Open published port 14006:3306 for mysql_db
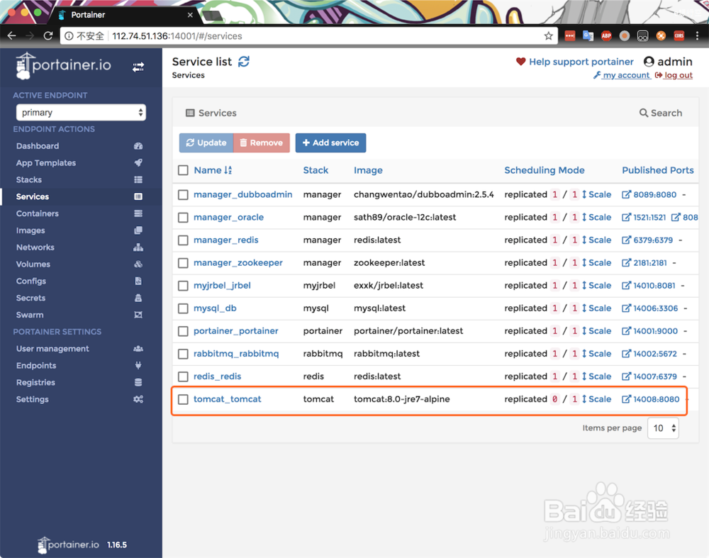The image size is (709, 558). [649, 308]
